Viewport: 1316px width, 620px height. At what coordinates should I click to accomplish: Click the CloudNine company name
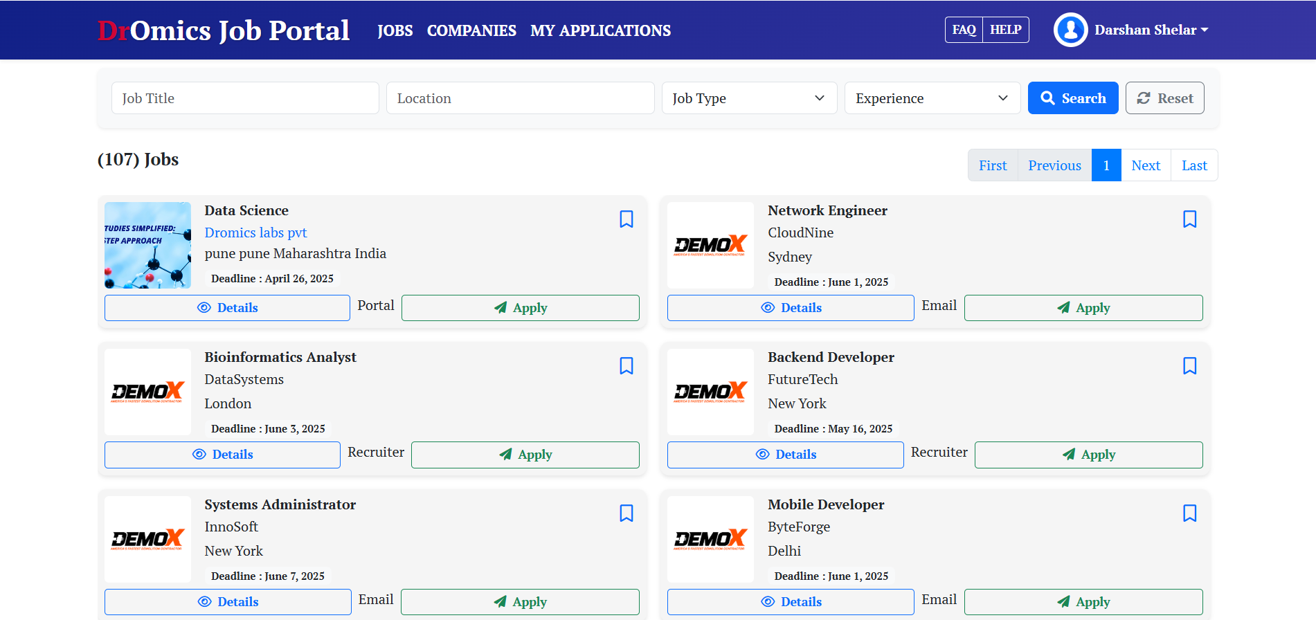click(x=800, y=232)
